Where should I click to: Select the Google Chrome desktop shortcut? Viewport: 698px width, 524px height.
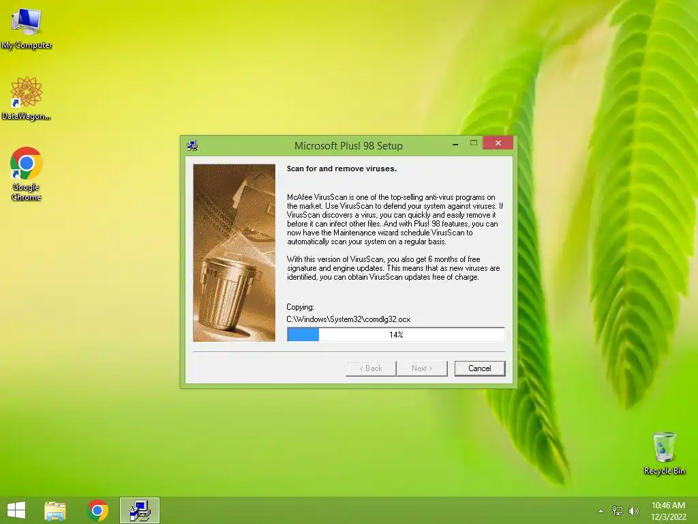tap(27, 174)
